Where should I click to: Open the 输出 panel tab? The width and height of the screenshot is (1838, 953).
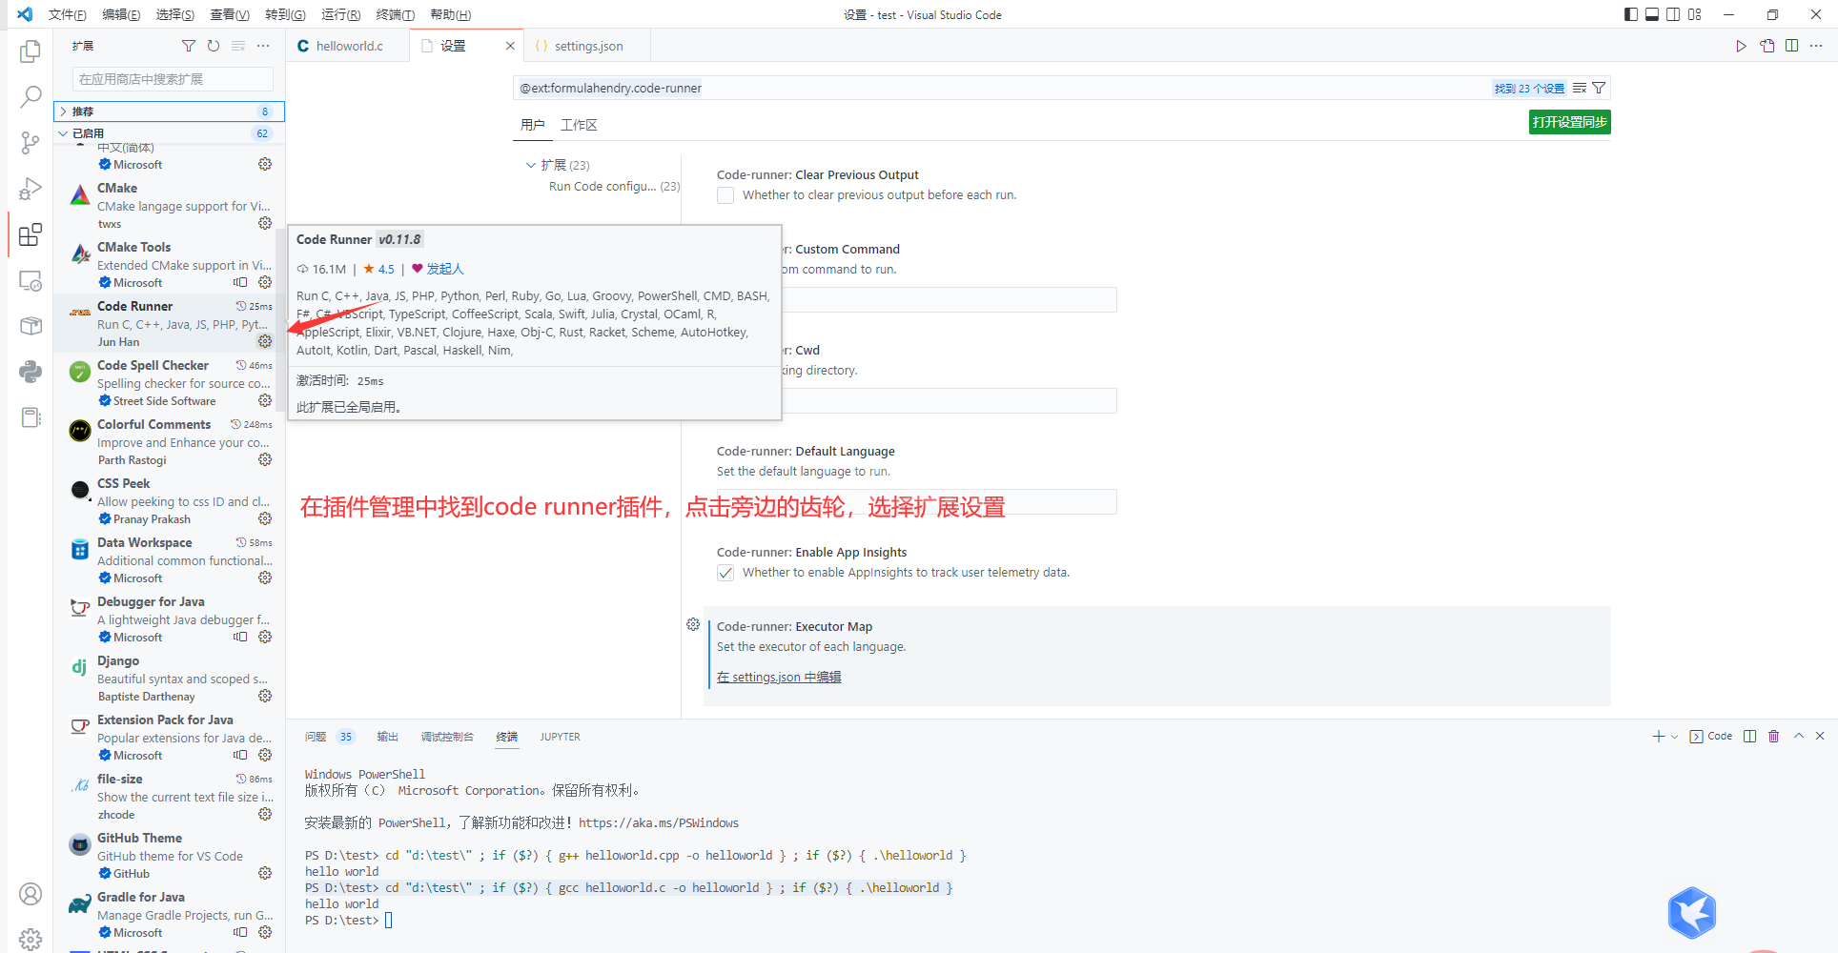[387, 737]
